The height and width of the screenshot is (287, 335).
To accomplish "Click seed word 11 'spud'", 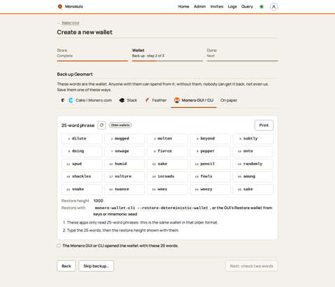I will click(x=82, y=164).
